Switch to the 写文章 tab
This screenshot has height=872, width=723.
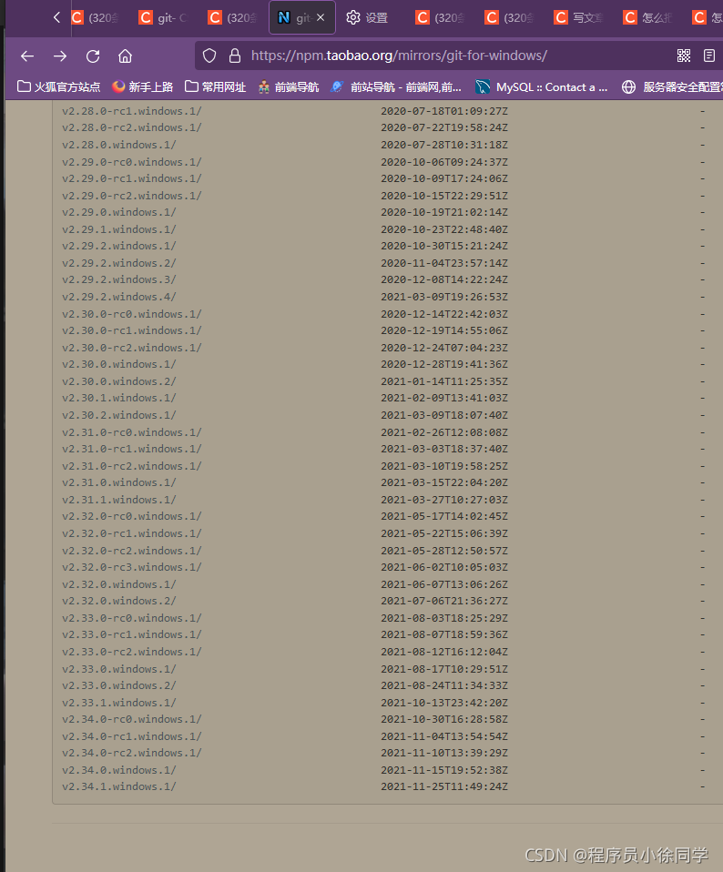click(579, 18)
